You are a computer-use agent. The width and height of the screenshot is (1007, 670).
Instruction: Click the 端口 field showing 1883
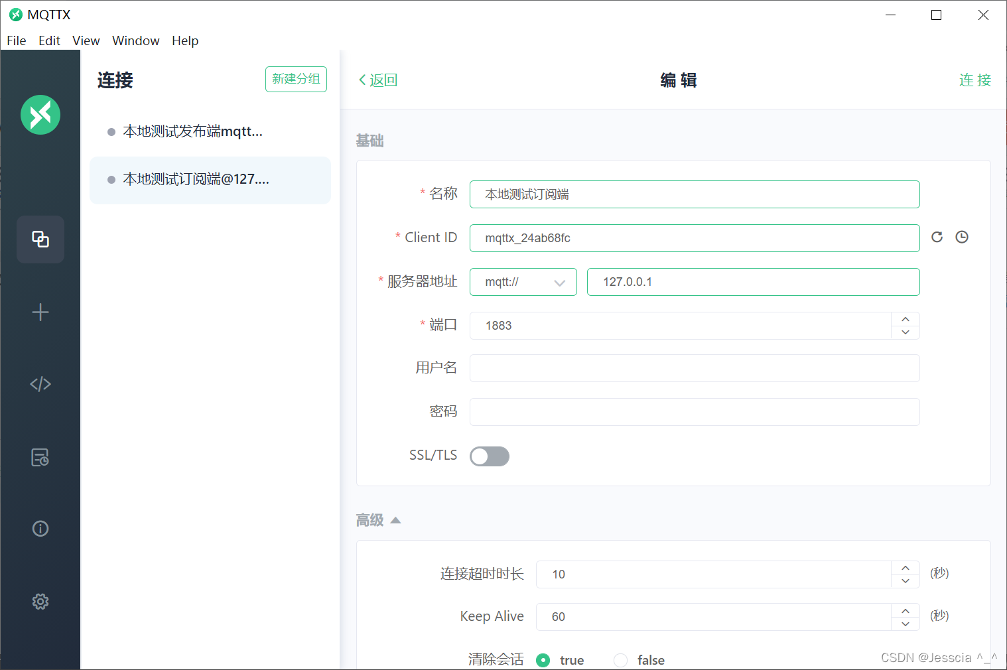click(681, 326)
